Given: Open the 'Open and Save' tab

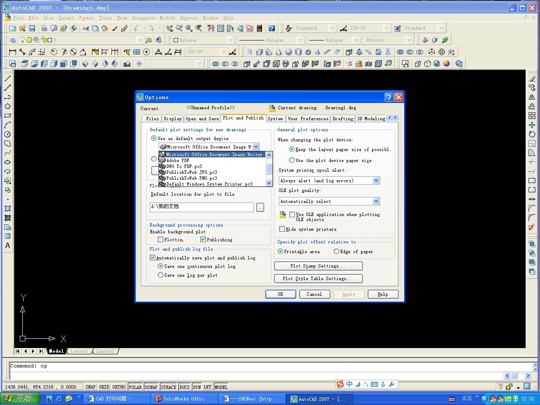Looking at the screenshot, I should pyautogui.click(x=202, y=119).
